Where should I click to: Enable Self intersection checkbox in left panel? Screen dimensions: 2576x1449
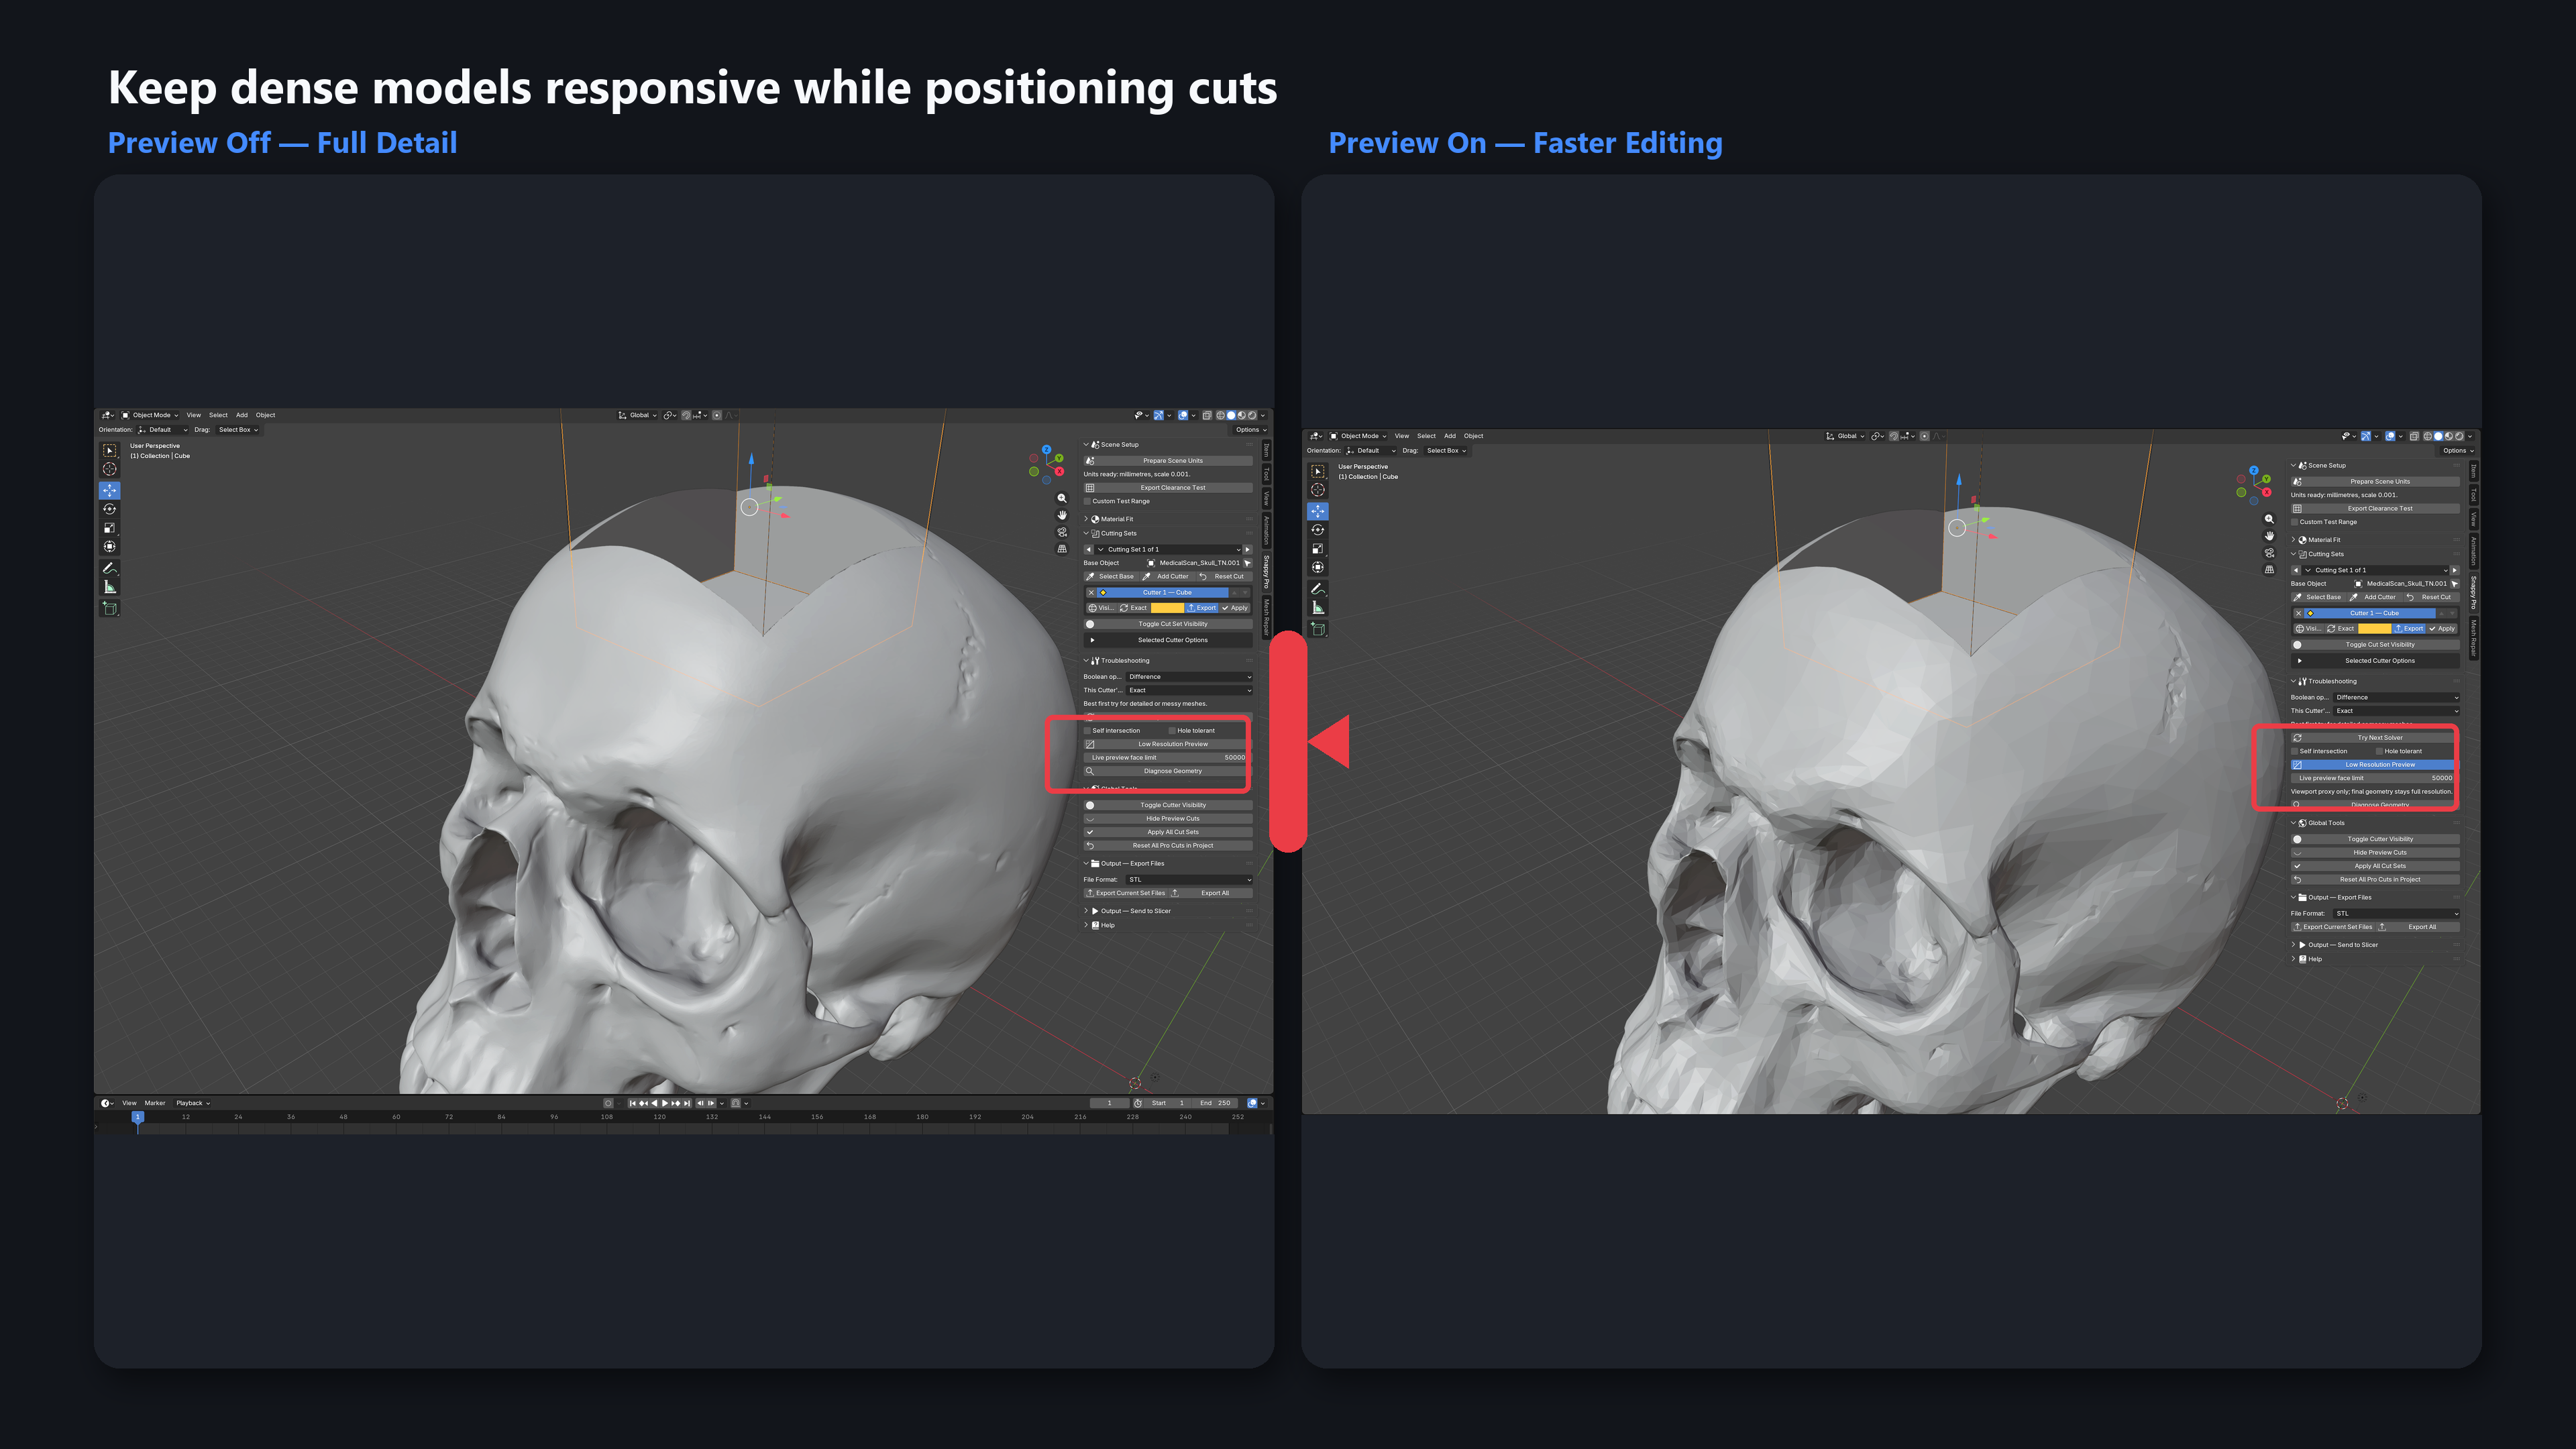[x=1088, y=731]
